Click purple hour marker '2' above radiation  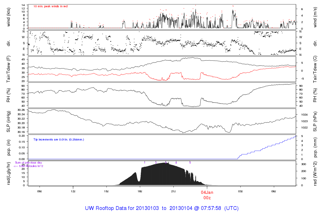pos(156,163)
